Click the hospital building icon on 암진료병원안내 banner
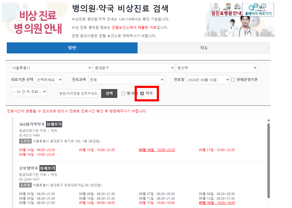 click(x=216, y=6)
